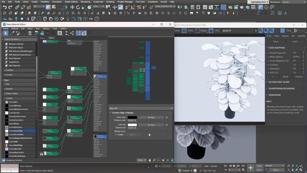This screenshot has width=307, height=173.
Task: Click the Redo arrow in main toolbar
Action: [x=11, y=7]
